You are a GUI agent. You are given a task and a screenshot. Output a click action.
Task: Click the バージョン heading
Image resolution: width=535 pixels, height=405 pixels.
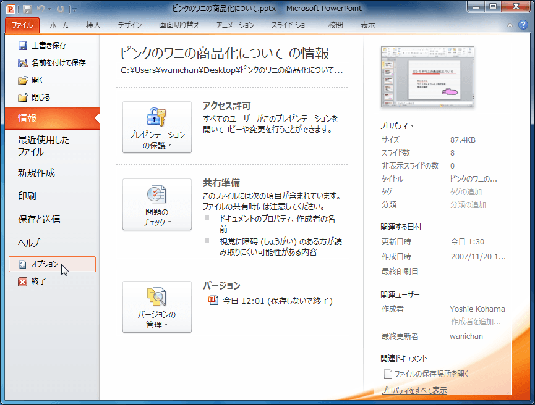pyautogui.click(x=221, y=285)
